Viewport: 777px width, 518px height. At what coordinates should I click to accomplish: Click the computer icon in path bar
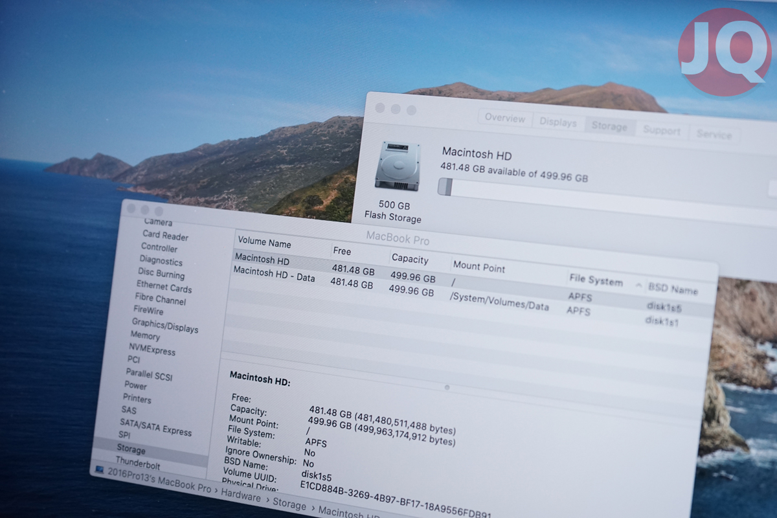pos(100,469)
